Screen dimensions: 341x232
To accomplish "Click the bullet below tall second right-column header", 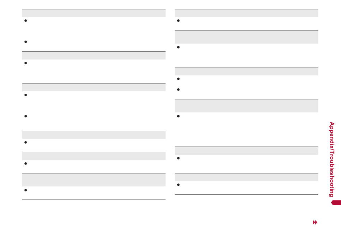I will pos(178,47).
